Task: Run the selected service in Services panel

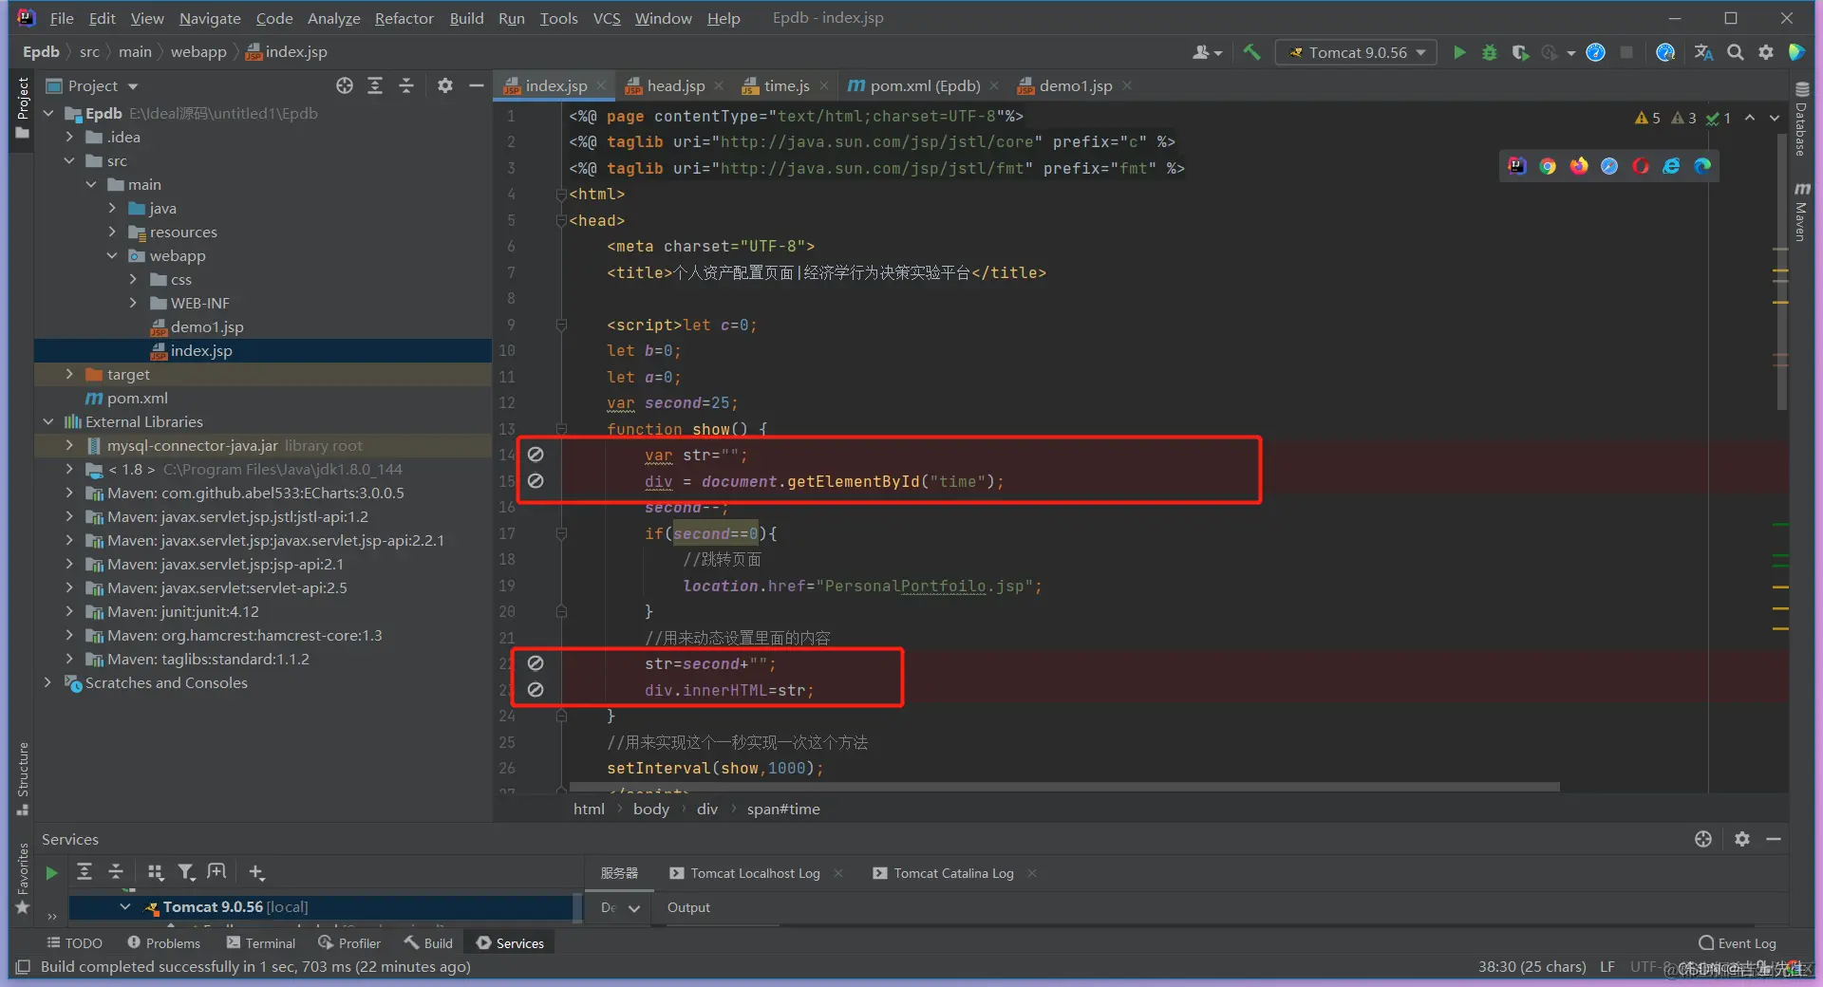Action: tap(51, 872)
